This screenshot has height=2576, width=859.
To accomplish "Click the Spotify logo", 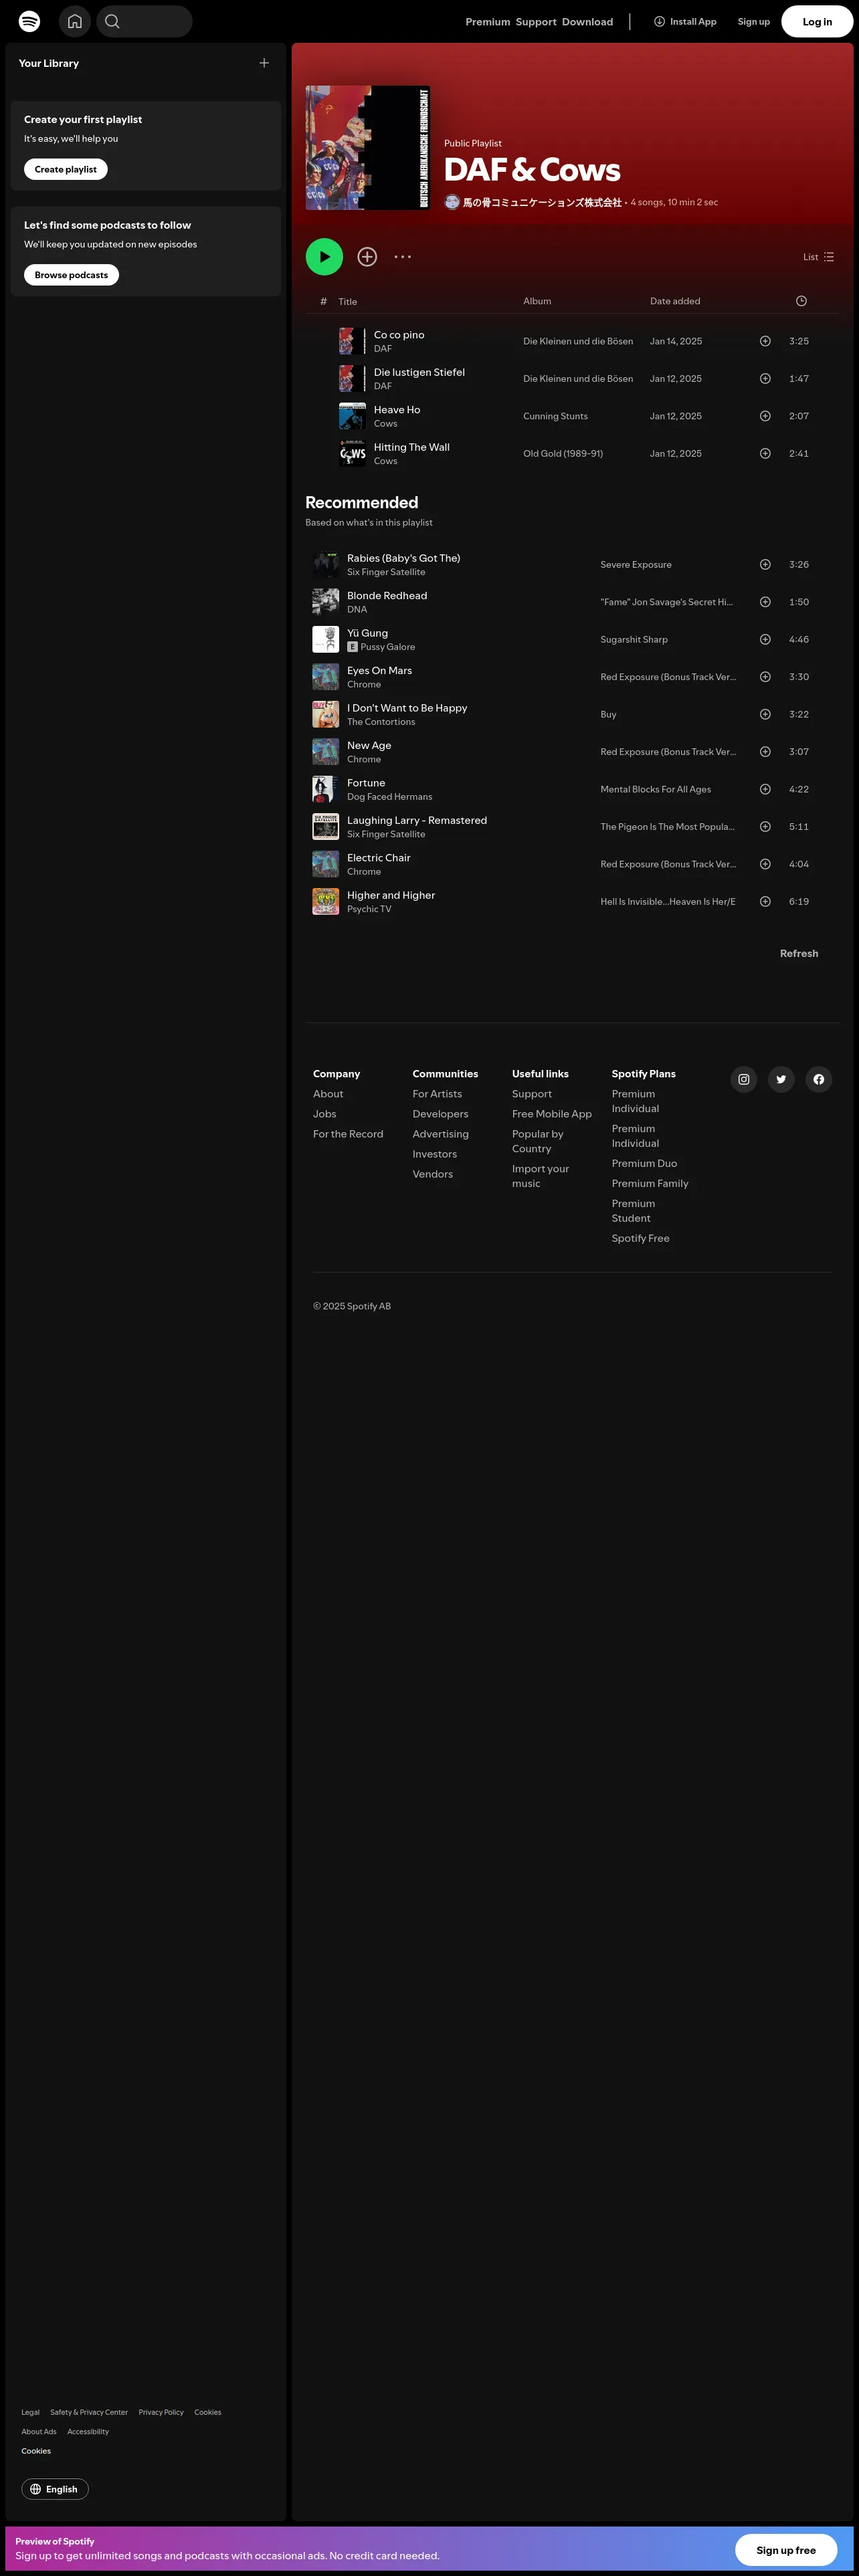I will [x=30, y=21].
